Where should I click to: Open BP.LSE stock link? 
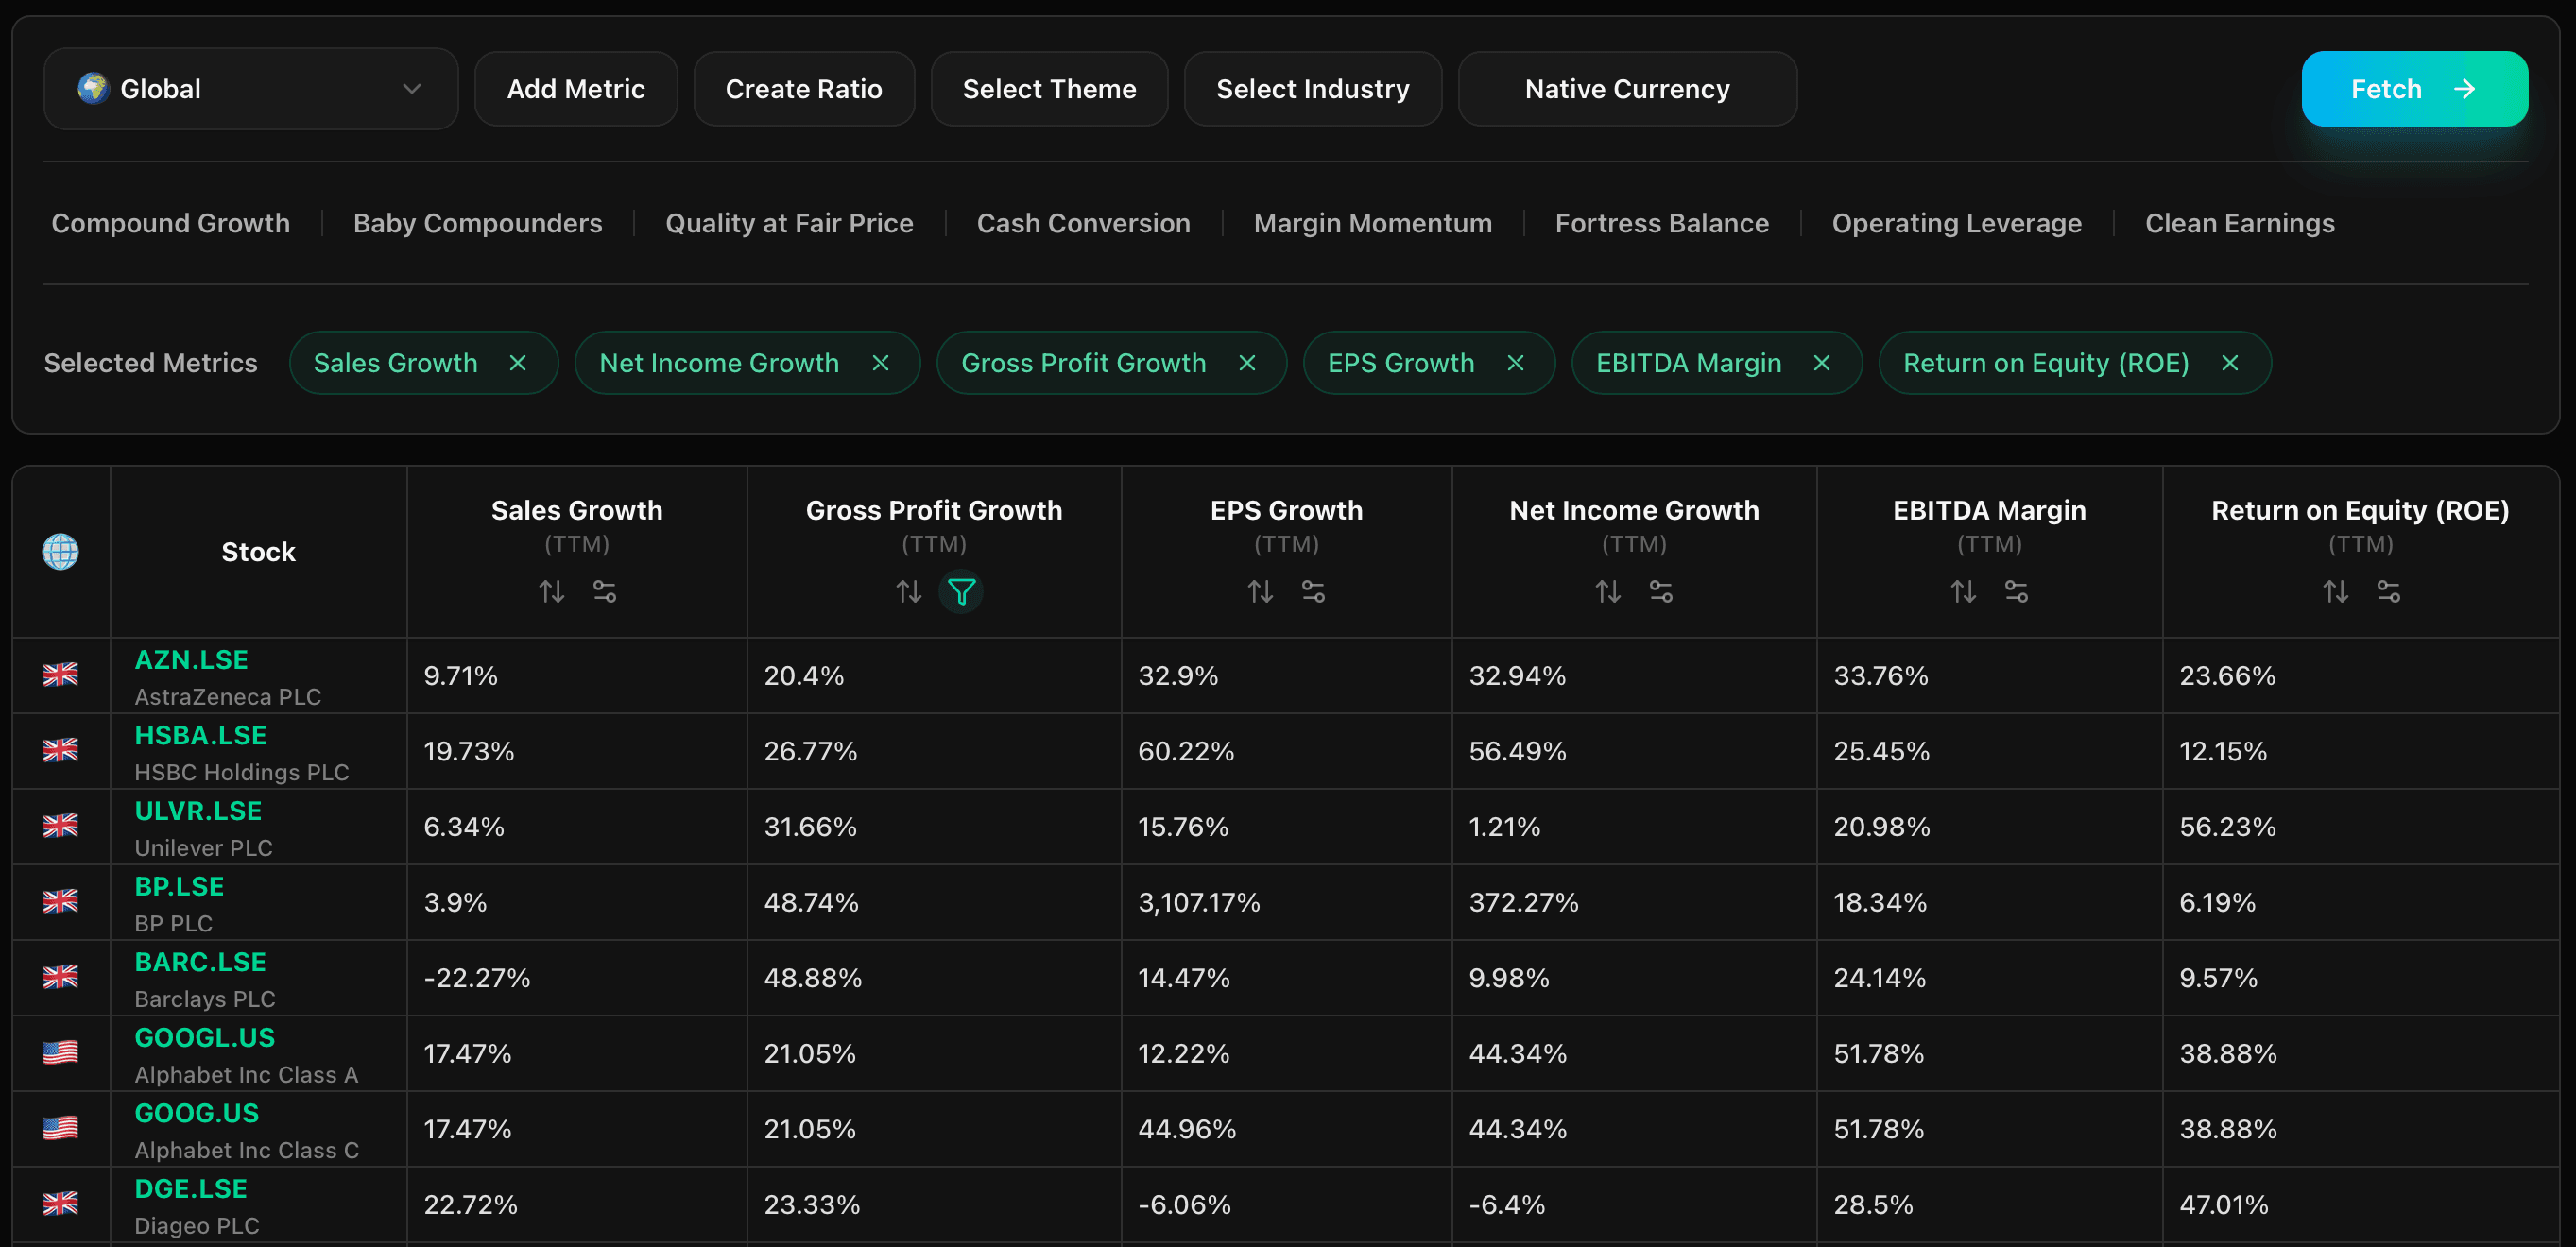tap(179, 887)
